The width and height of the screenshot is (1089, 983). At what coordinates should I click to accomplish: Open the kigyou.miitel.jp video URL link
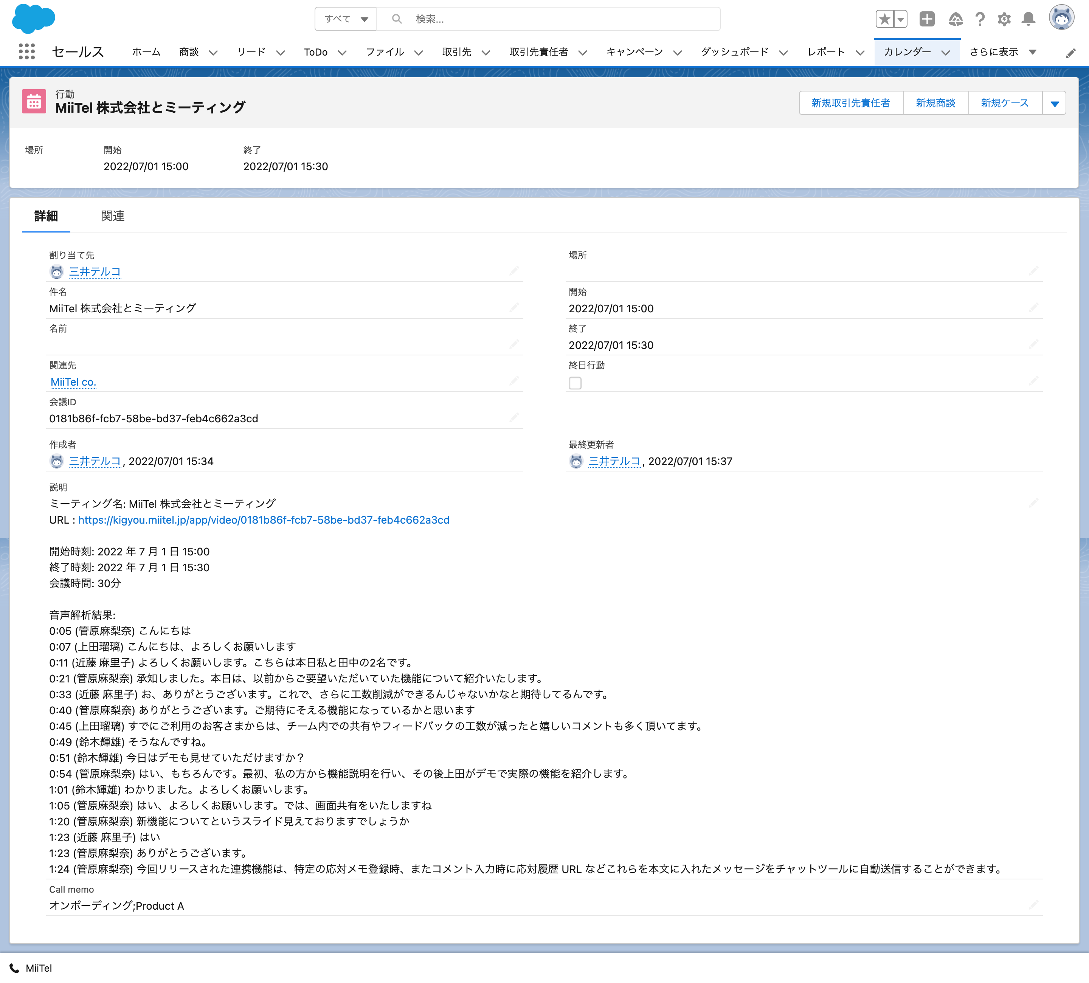264,519
